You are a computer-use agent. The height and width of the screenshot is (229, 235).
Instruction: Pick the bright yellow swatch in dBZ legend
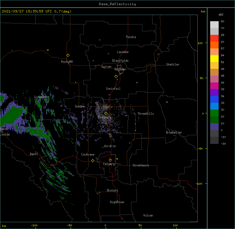click(214, 58)
